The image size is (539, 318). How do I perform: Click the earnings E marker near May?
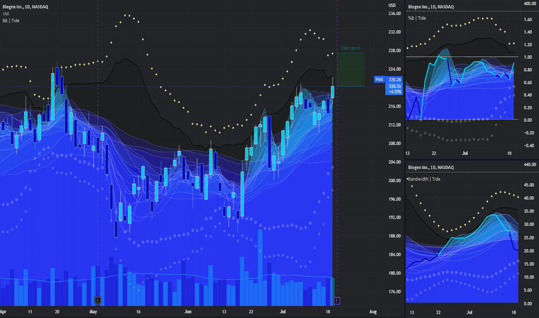tap(98, 301)
